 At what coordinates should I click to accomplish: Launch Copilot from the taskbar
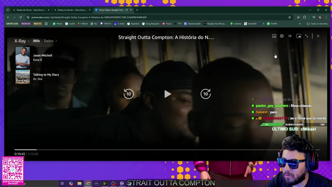[x=71, y=184]
